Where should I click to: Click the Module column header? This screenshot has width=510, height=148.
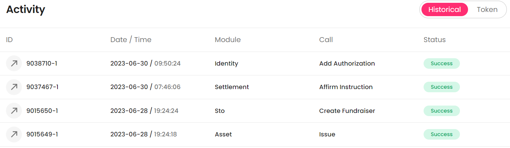click(228, 40)
